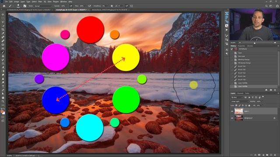Toggle pressure for opacity
Screen dimensions: 280x157
pos(71,6)
